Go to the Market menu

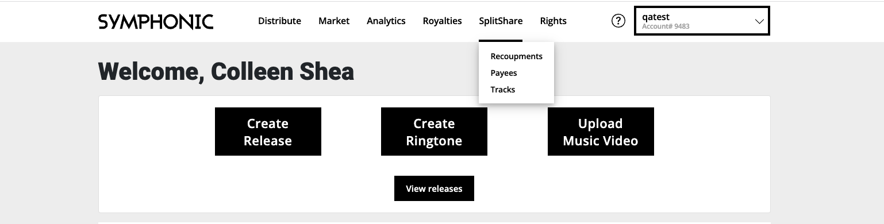point(334,21)
